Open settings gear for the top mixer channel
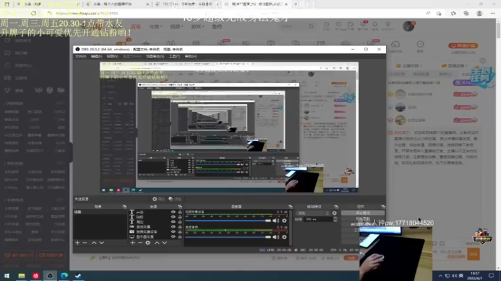 [x=284, y=220]
